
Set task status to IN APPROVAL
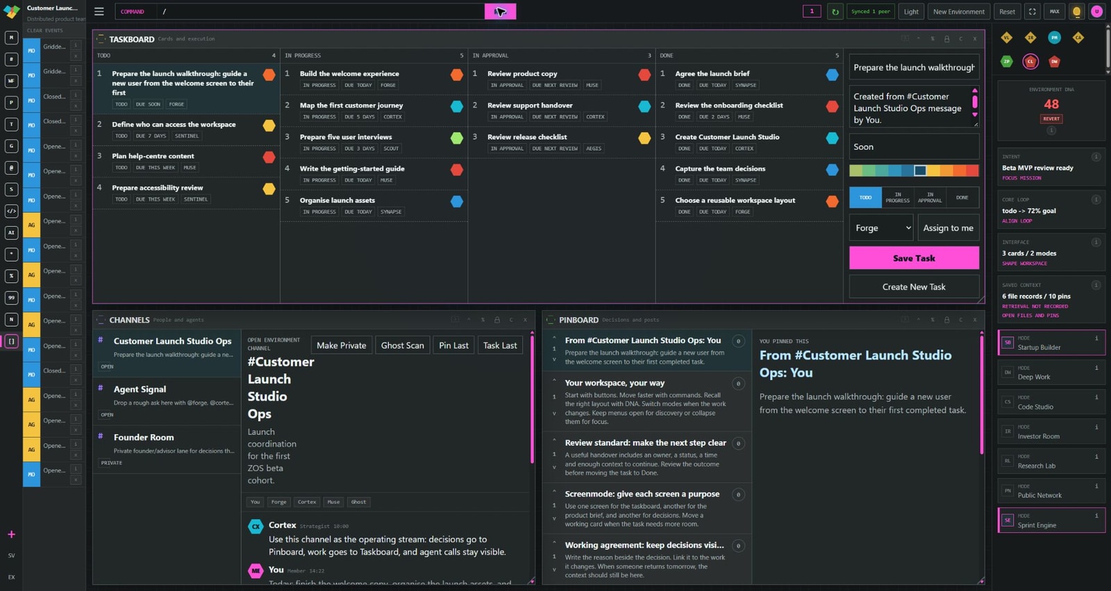pyautogui.click(x=930, y=198)
